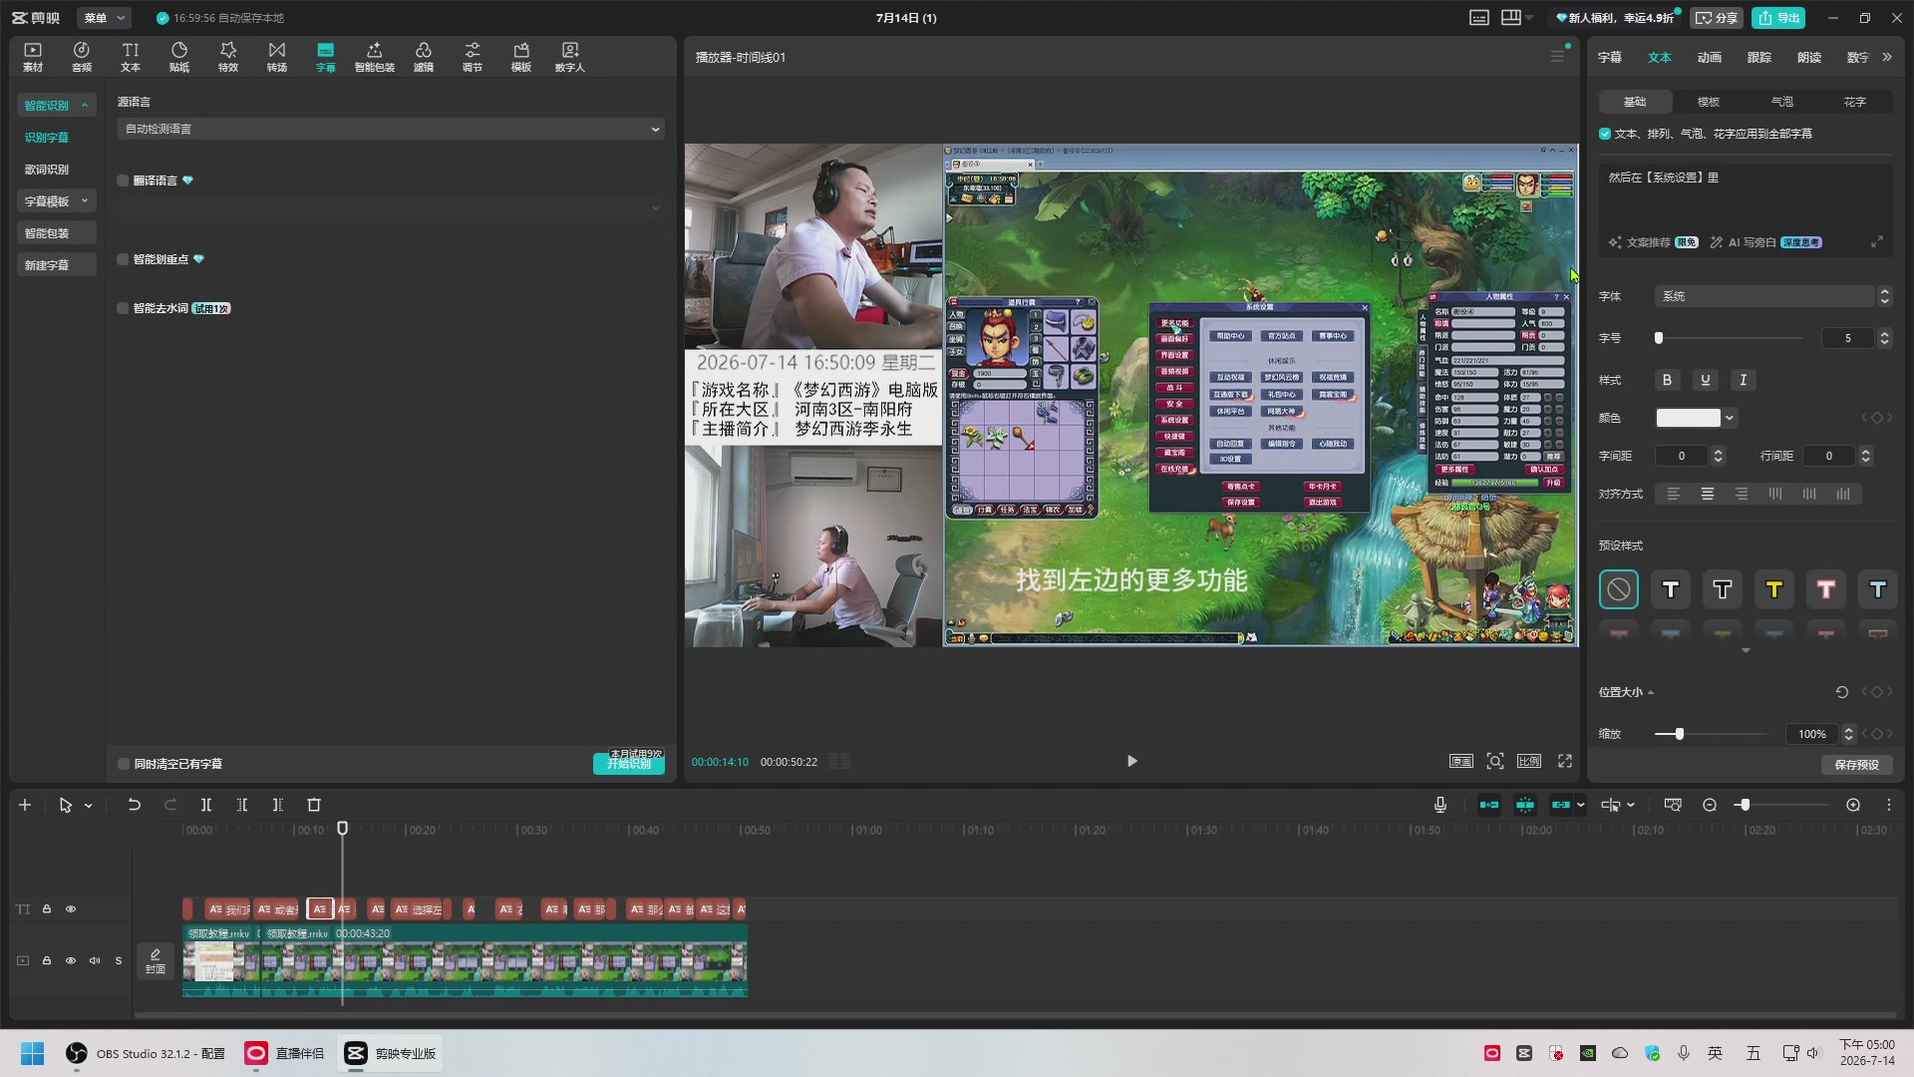Image resolution: width=1914 pixels, height=1077 pixels.
Task: Enable the 翻译语言 translation checkbox
Action: click(124, 180)
